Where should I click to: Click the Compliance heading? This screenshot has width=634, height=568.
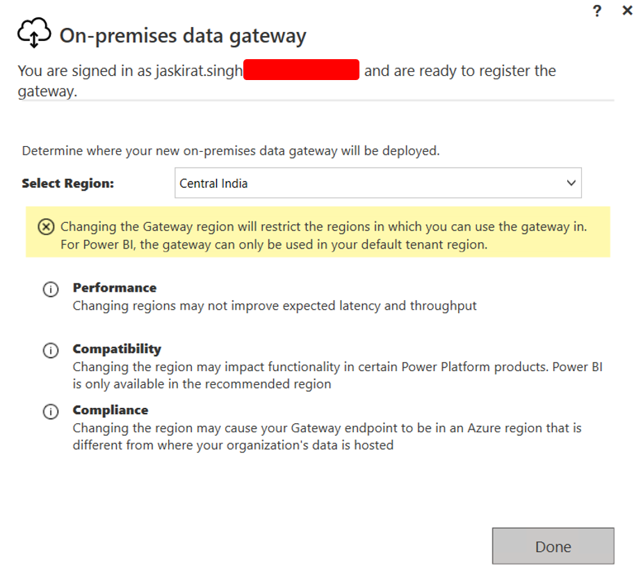[x=111, y=410]
